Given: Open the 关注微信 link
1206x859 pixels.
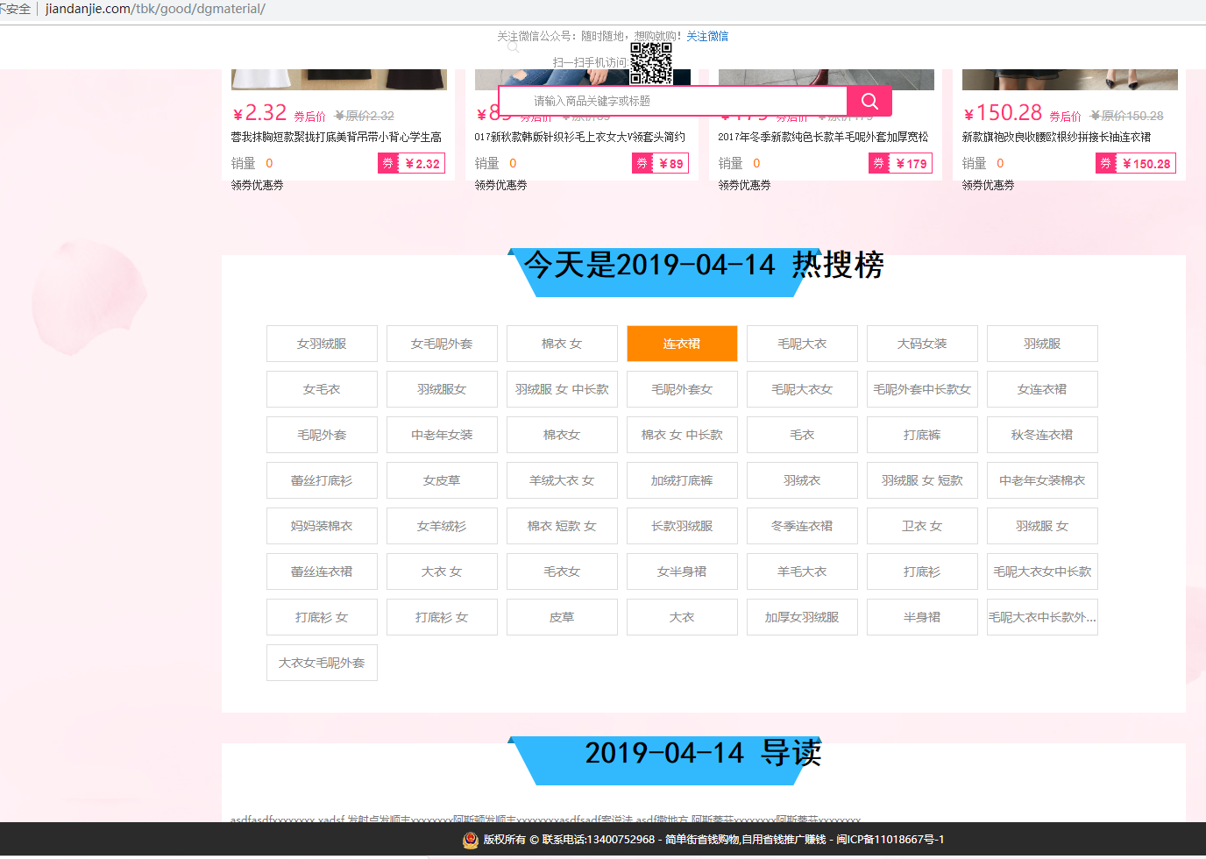Looking at the screenshot, I should [707, 36].
